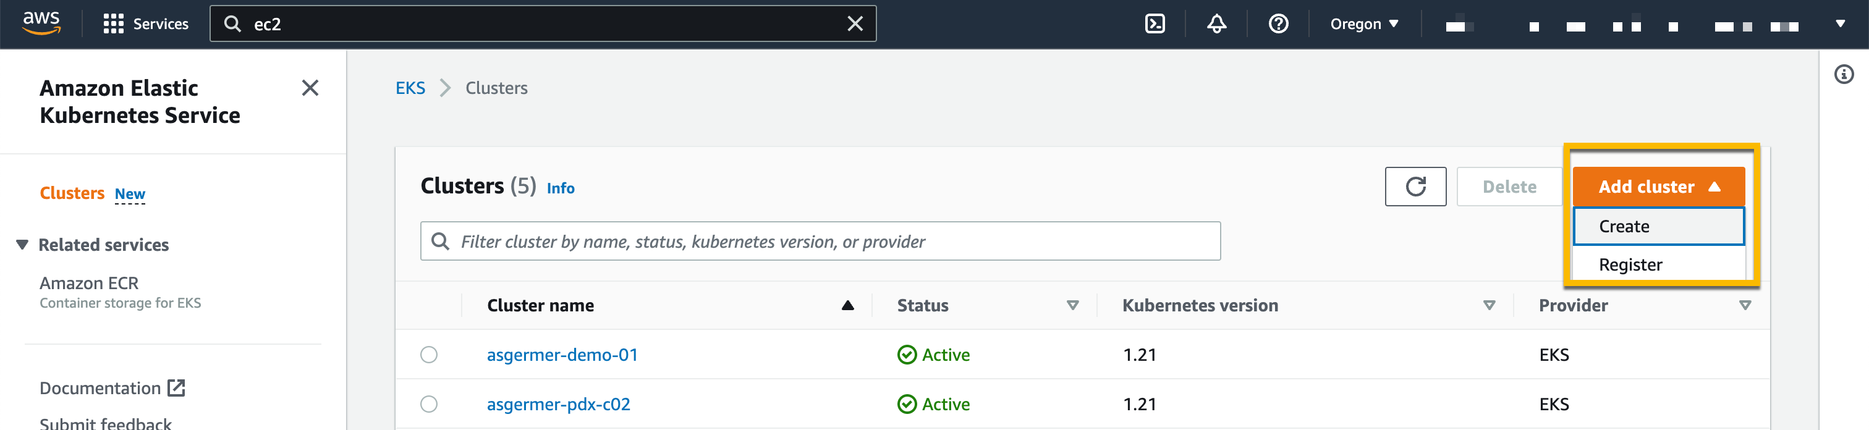Click the Submit feedback link

coord(105,423)
